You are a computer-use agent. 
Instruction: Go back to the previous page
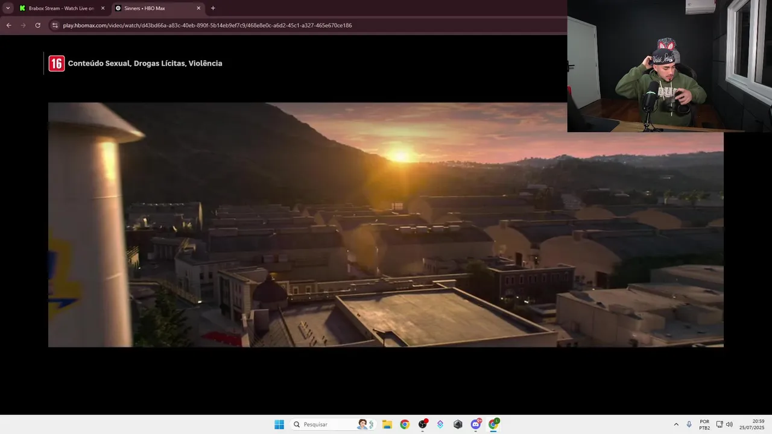pyautogui.click(x=8, y=25)
